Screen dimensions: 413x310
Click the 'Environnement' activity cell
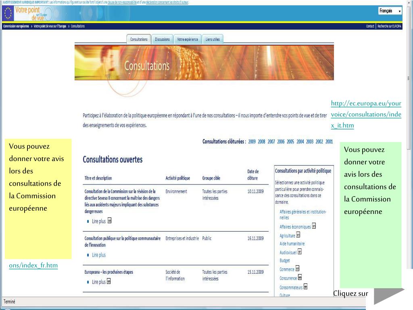click(x=176, y=191)
